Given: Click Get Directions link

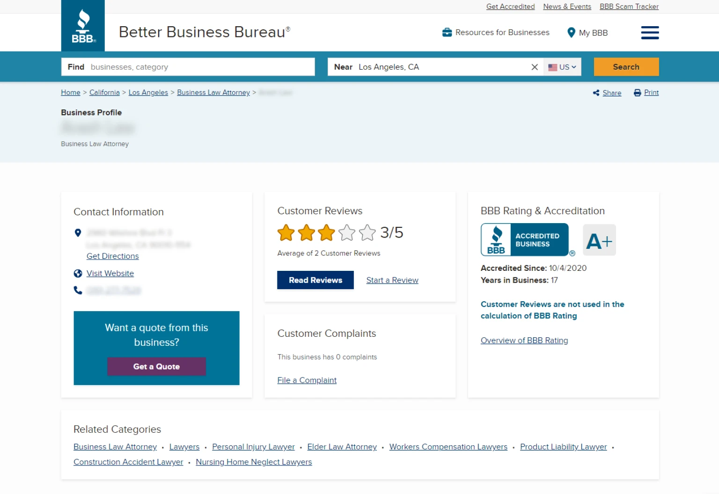Looking at the screenshot, I should tap(113, 256).
